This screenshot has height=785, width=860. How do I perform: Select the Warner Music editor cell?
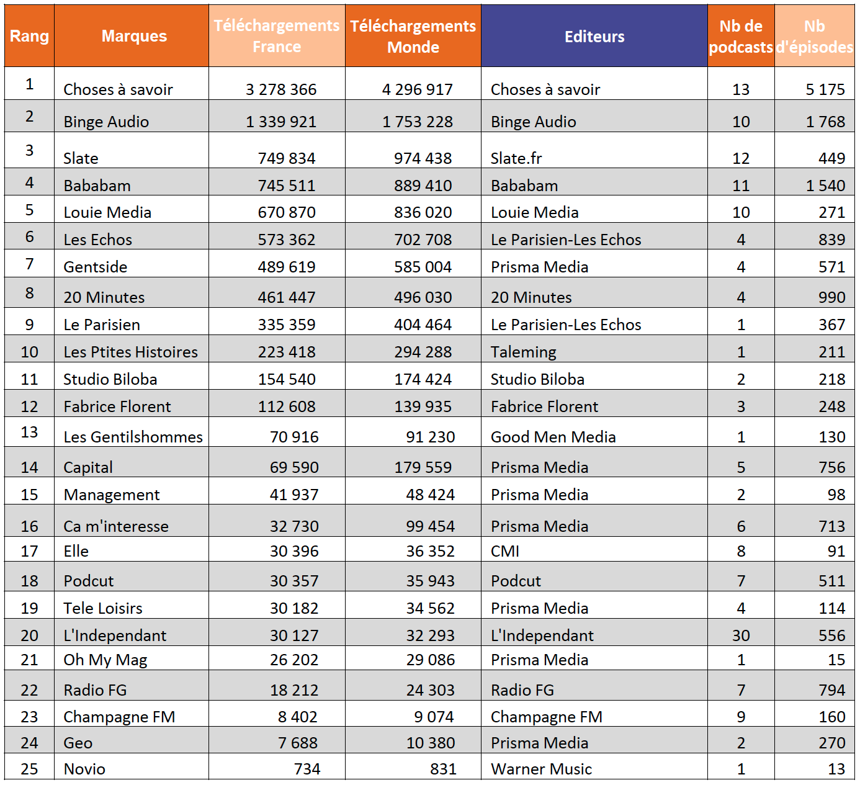[x=541, y=769]
